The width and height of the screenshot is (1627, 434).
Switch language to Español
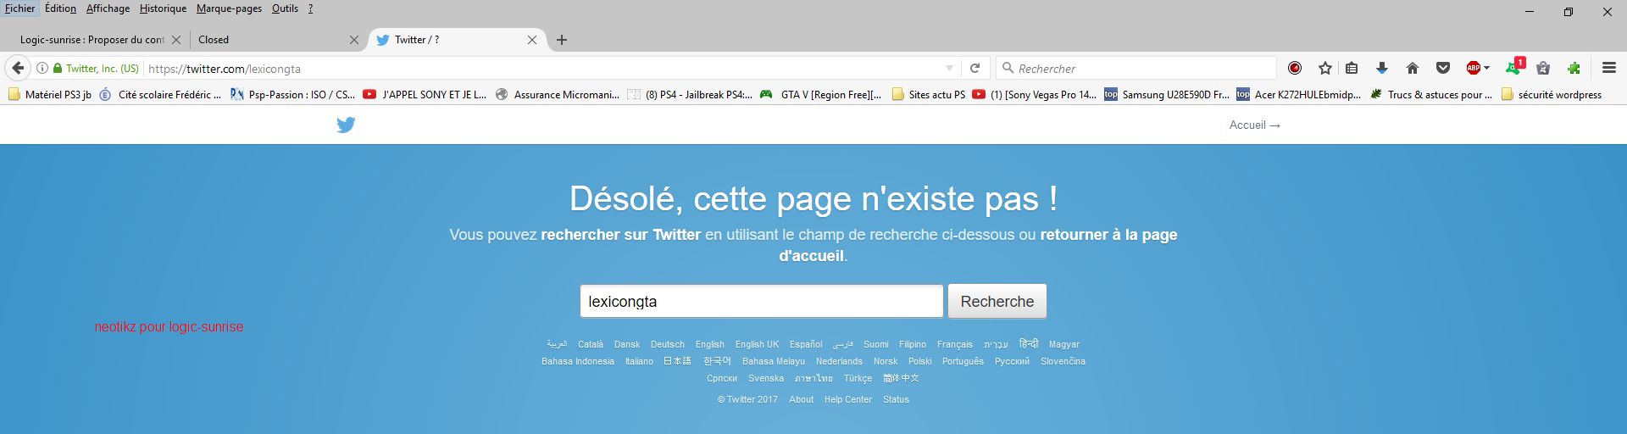(806, 344)
